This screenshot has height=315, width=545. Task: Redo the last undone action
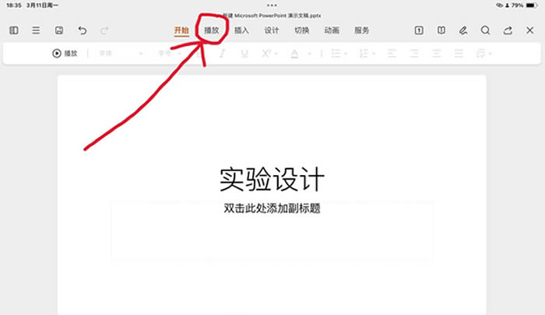(104, 30)
